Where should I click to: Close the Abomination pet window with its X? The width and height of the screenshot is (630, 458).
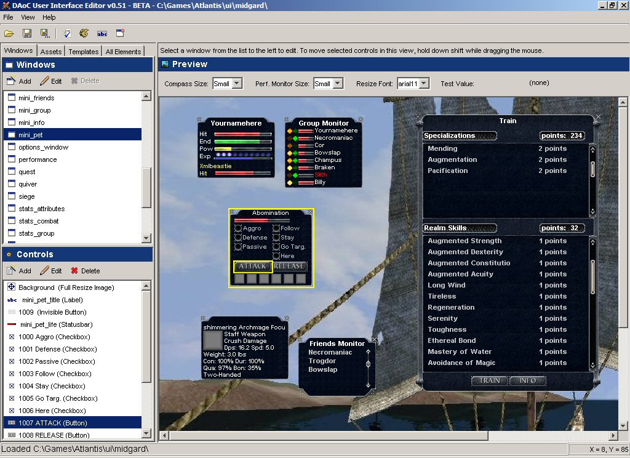310,212
